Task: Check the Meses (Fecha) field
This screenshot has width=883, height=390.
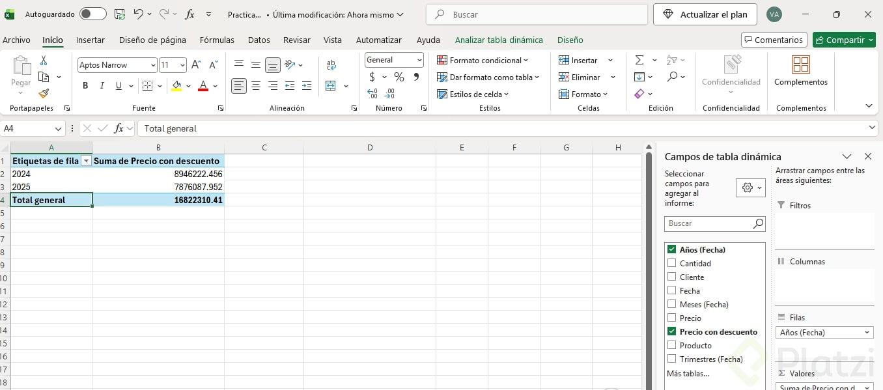Action: tap(671, 304)
